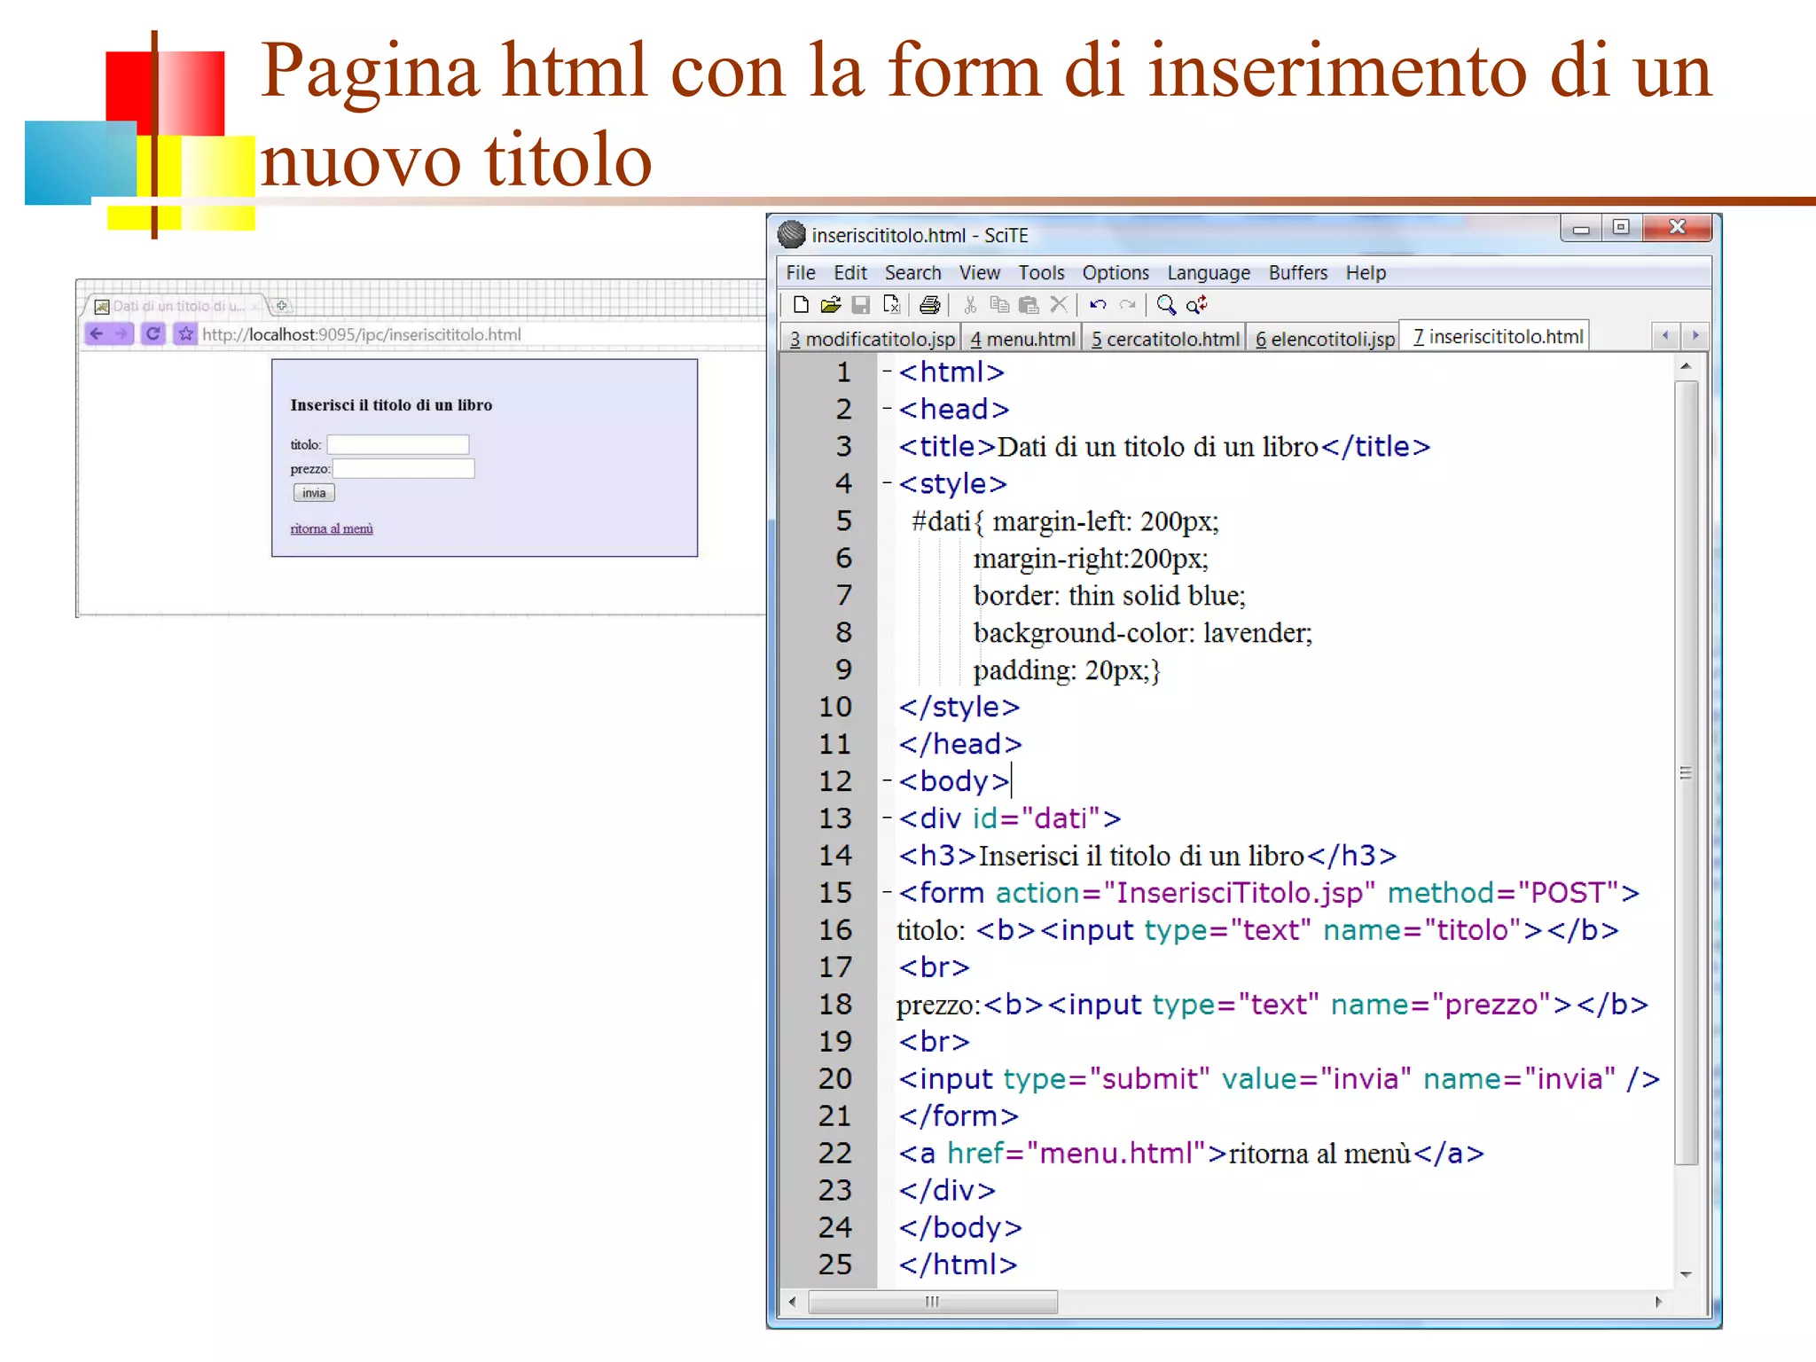
Task: Click the Save disk icon
Action: (860, 305)
